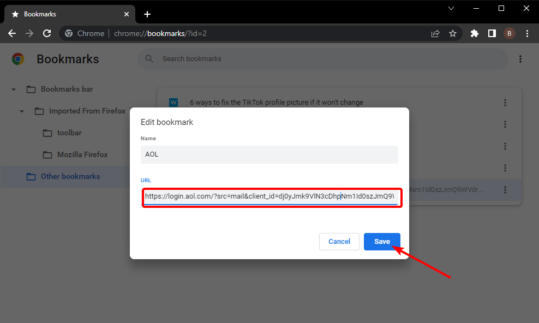539x323 pixels.
Task: Click the bookmark star icon in address bar
Action: pos(453,33)
